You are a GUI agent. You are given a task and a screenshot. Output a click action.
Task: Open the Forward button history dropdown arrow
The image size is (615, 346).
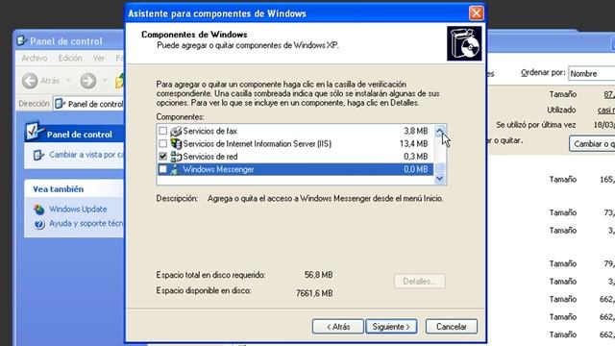pos(105,81)
